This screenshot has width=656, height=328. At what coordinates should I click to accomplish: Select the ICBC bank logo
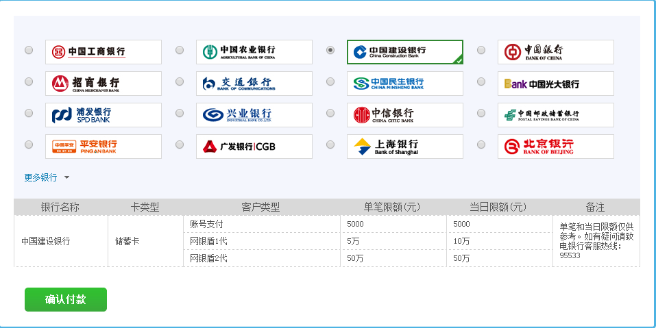tap(104, 52)
